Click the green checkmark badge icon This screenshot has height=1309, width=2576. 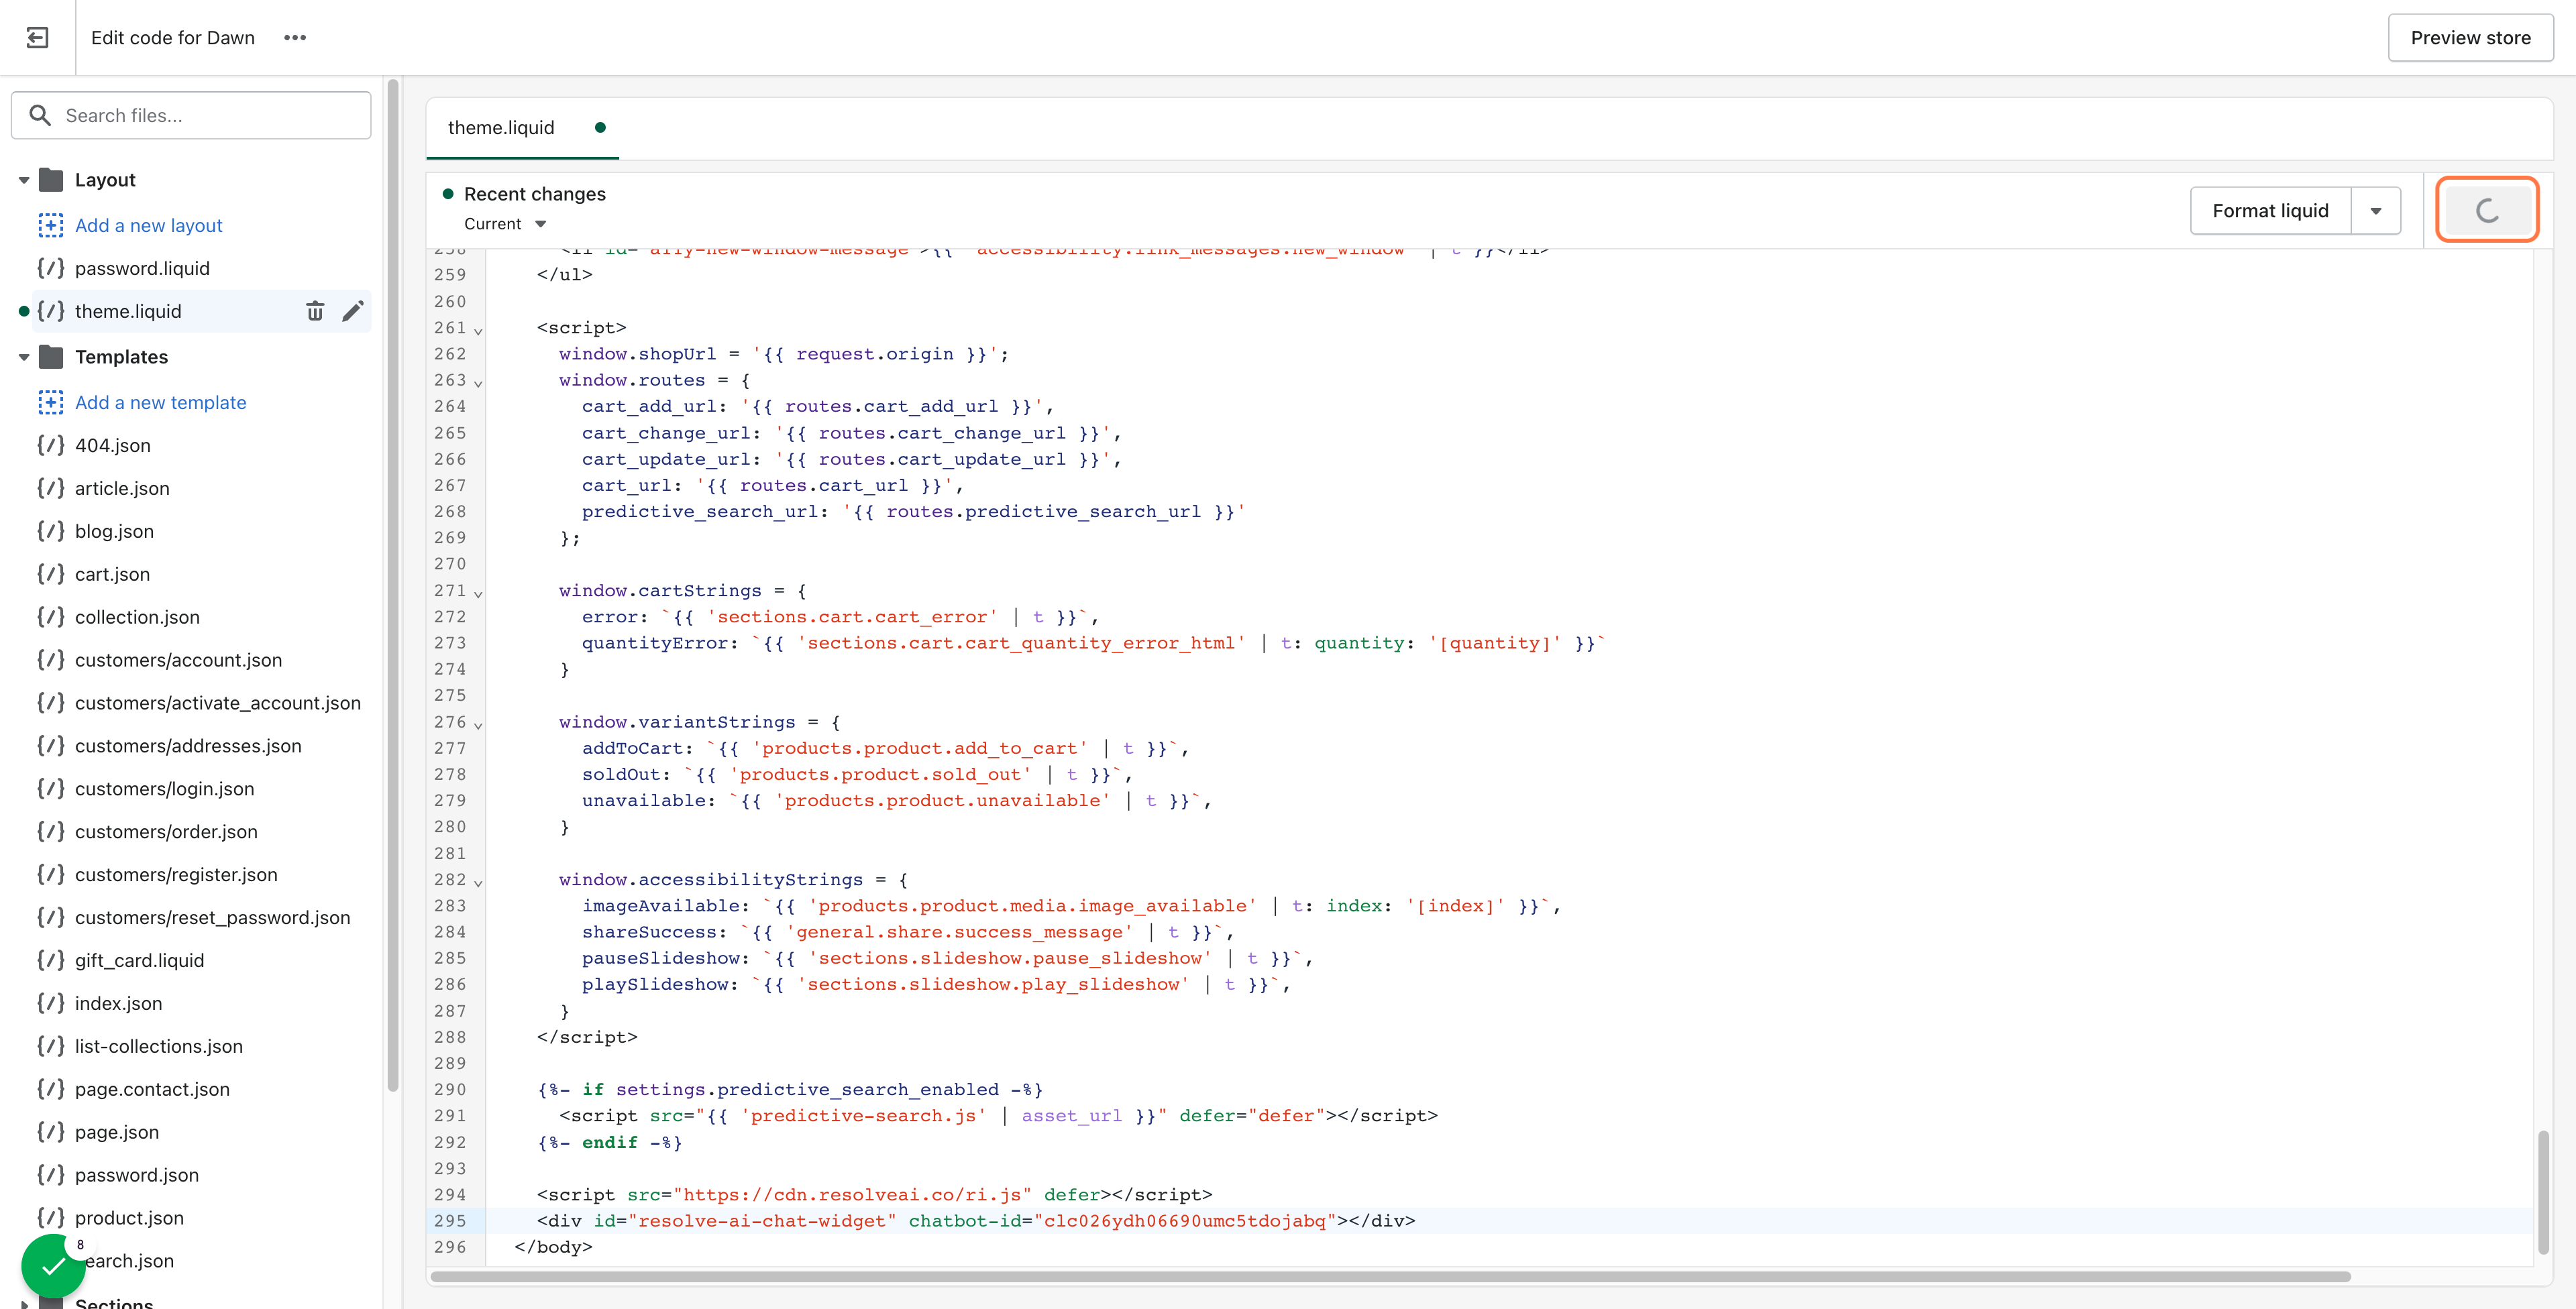click(x=53, y=1266)
